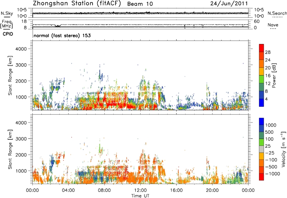Click the red bottom segment of velocity colorbar
This screenshot has height=198, width=287.
[262, 177]
